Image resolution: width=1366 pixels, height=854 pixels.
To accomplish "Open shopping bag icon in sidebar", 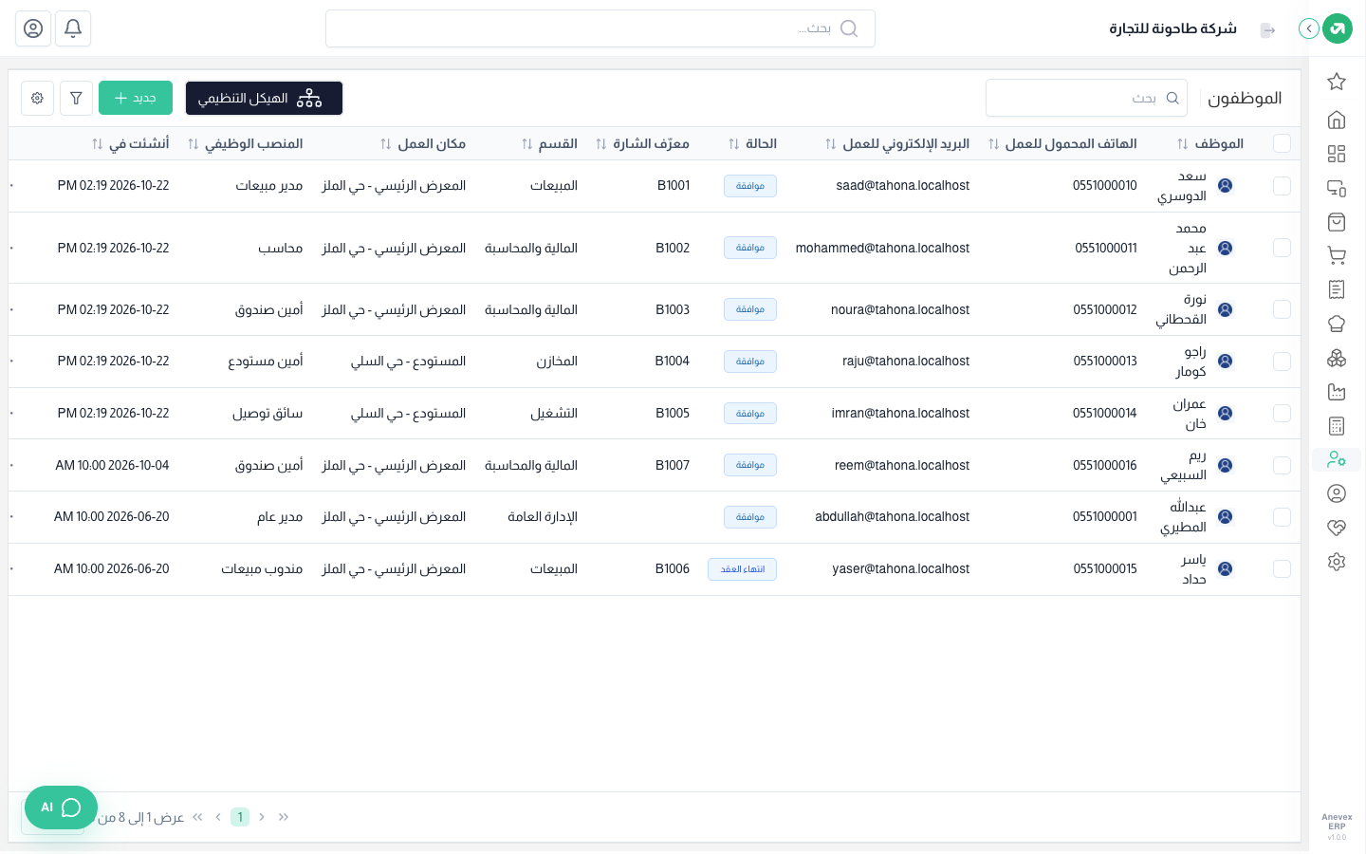I will tap(1337, 222).
